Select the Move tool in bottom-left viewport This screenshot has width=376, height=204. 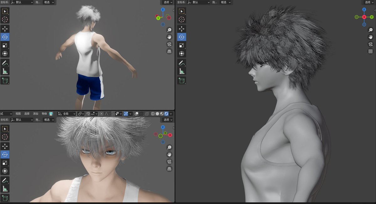pyautogui.click(x=5, y=146)
